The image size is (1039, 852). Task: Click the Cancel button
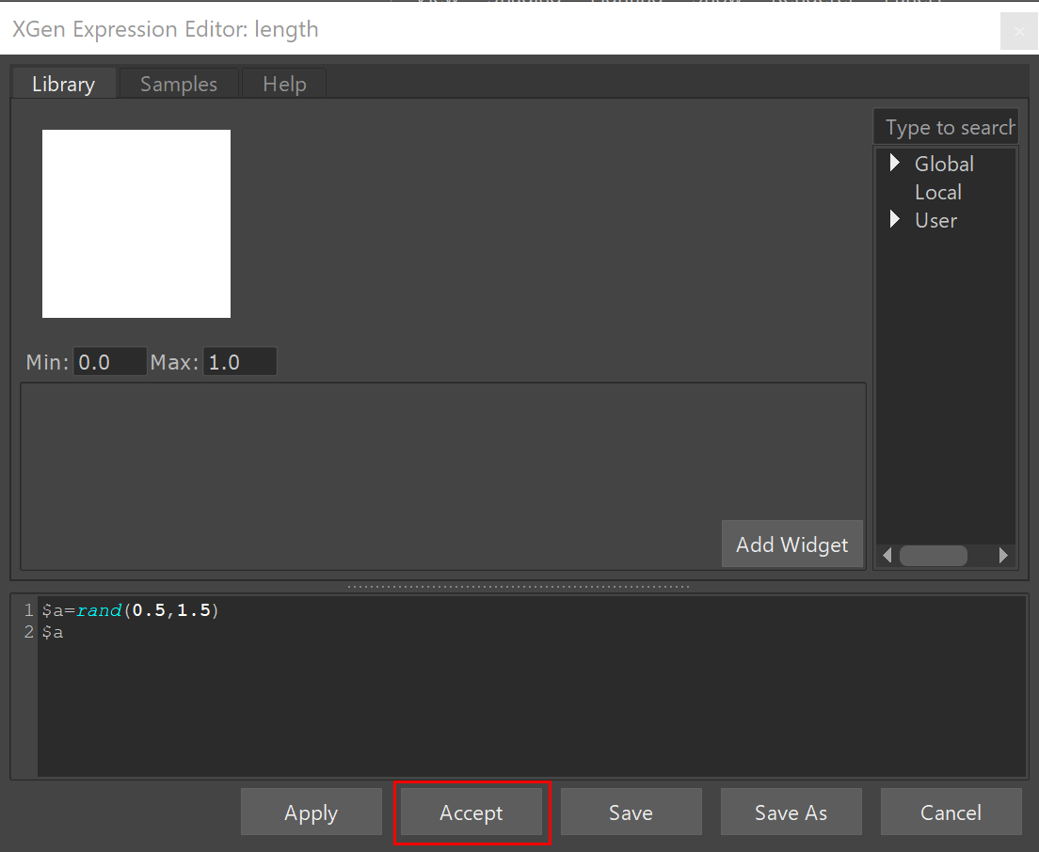pos(951,812)
